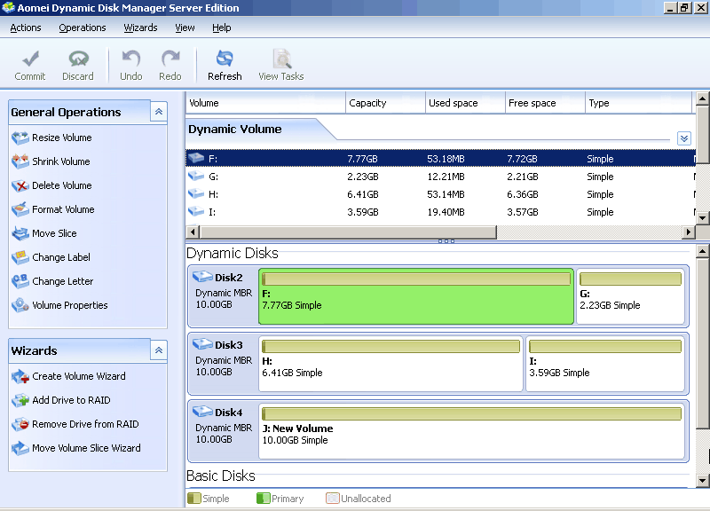Viewport: 710px width, 511px height.
Task: Click Add Drive to RAID
Action: pyautogui.click(x=71, y=400)
